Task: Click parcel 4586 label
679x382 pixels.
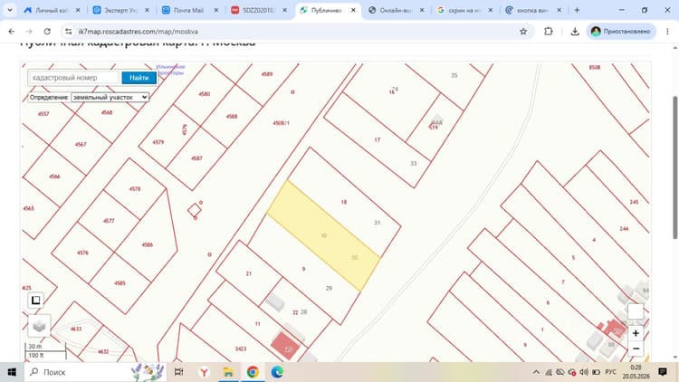Action: pos(148,244)
